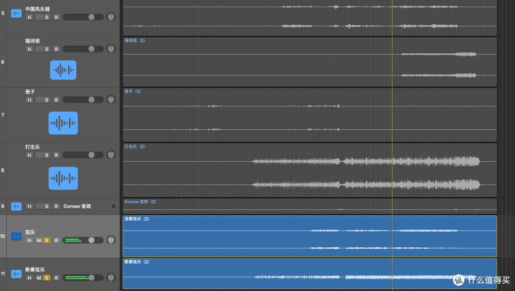Click pan knob on 垫子 track

pyautogui.click(x=111, y=99)
